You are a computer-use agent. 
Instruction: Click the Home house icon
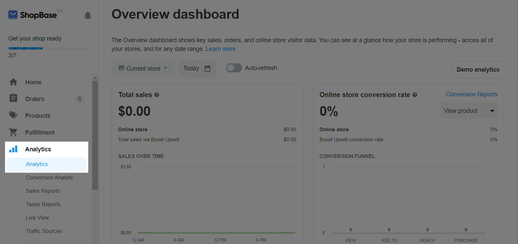(x=13, y=82)
